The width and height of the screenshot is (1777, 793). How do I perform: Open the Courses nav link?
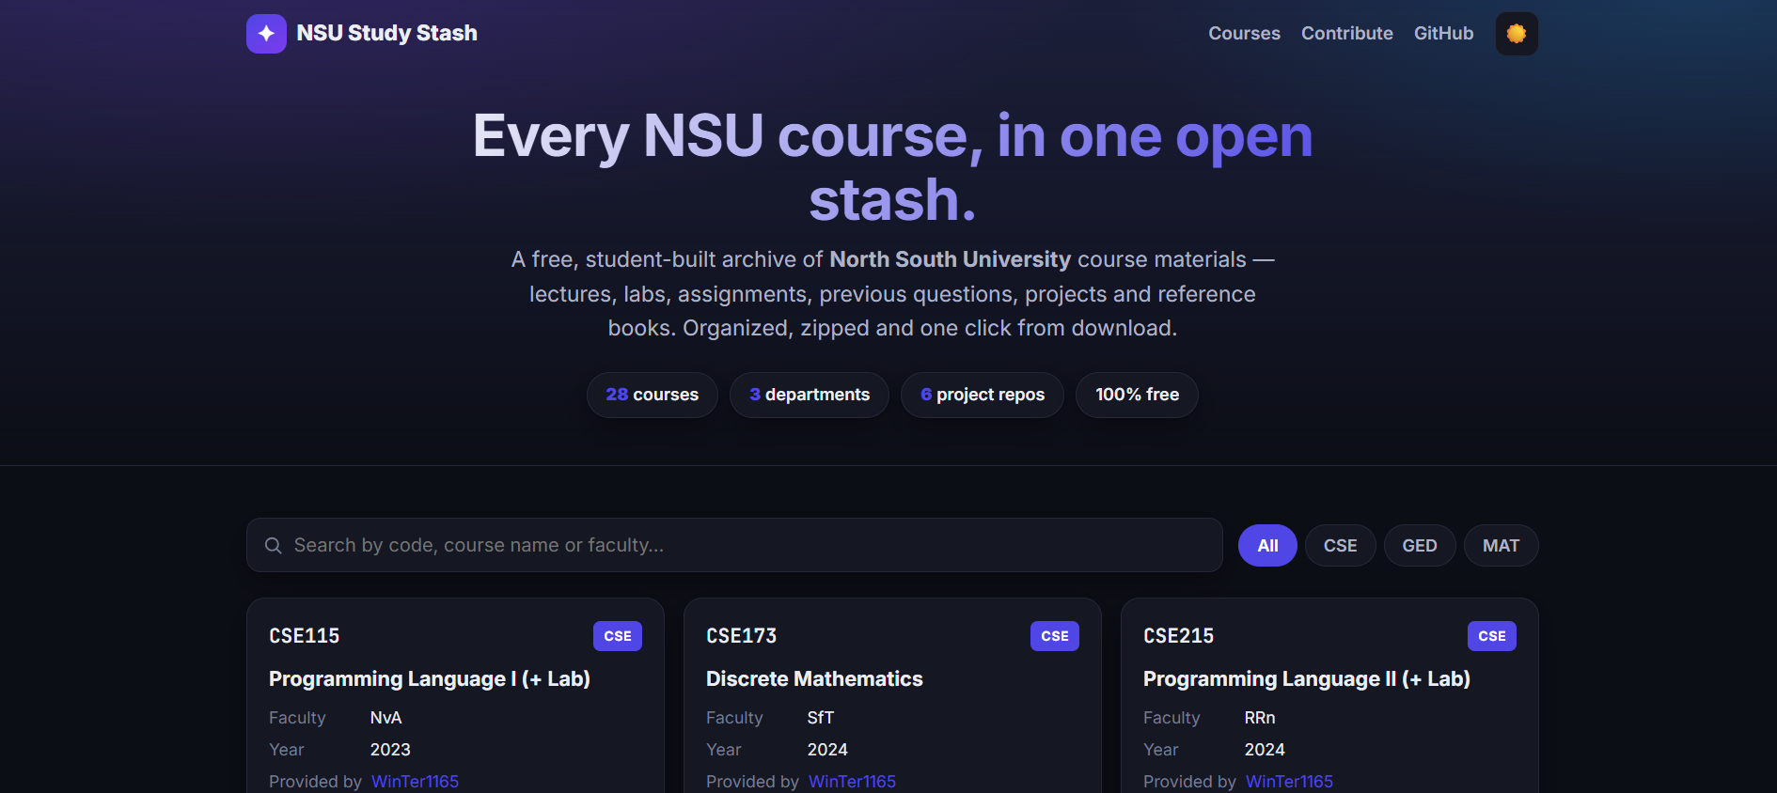tap(1244, 33)
